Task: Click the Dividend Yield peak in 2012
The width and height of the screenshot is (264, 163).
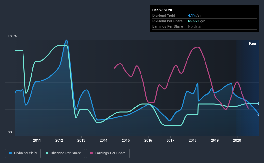Action: click(67, 40)
